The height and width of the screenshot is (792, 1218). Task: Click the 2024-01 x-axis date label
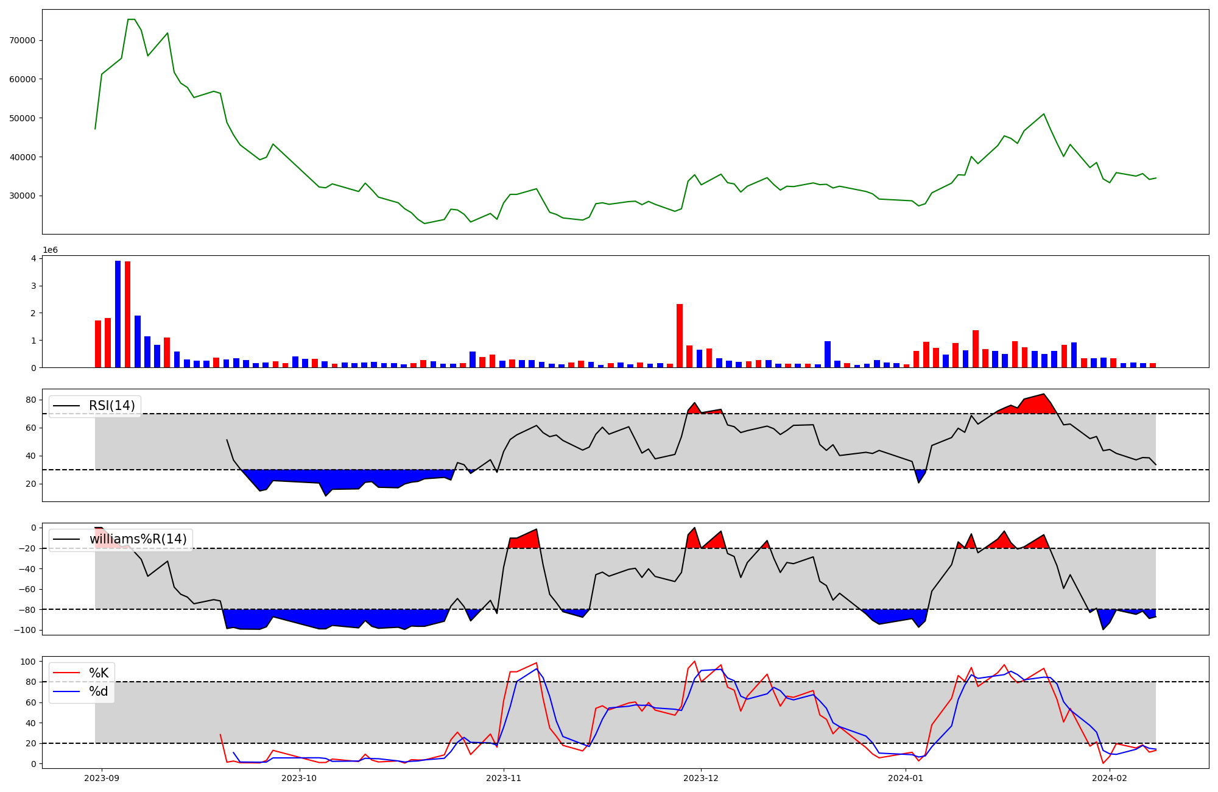click(x=906, y=778)
